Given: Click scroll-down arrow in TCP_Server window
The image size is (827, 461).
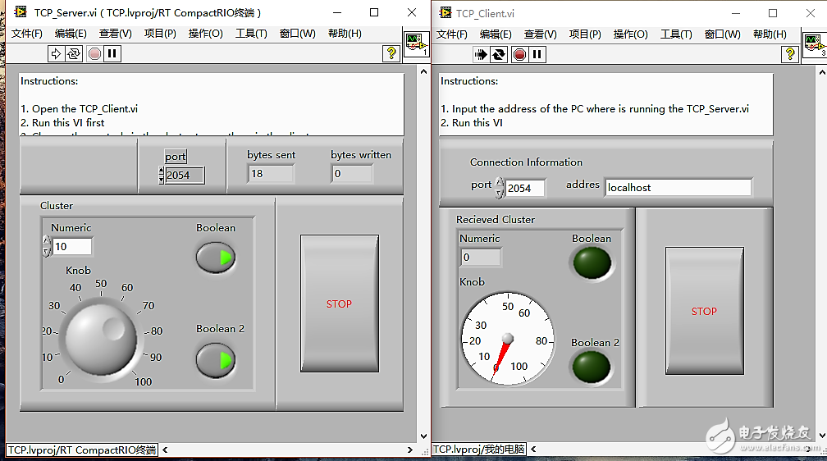Looking at the screenshot, I should pos(423,436).
